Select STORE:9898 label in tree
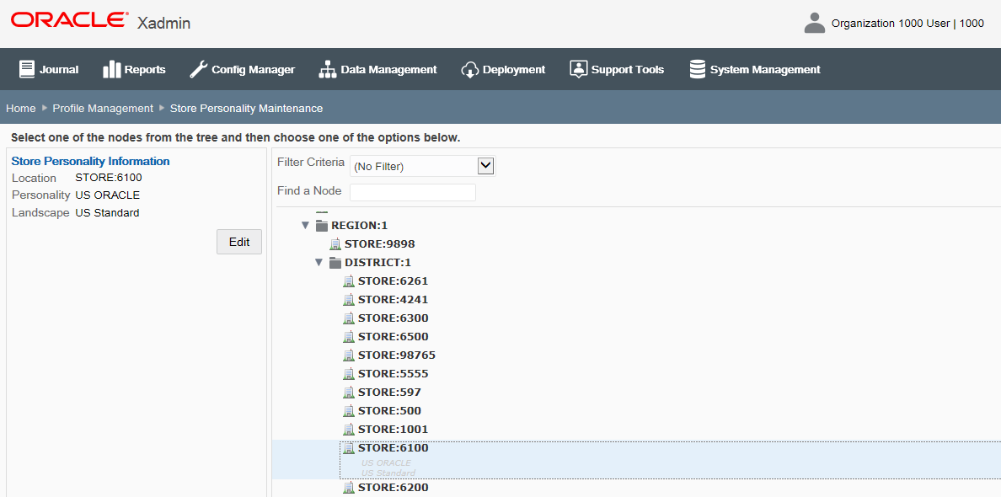 click(380, 243)
